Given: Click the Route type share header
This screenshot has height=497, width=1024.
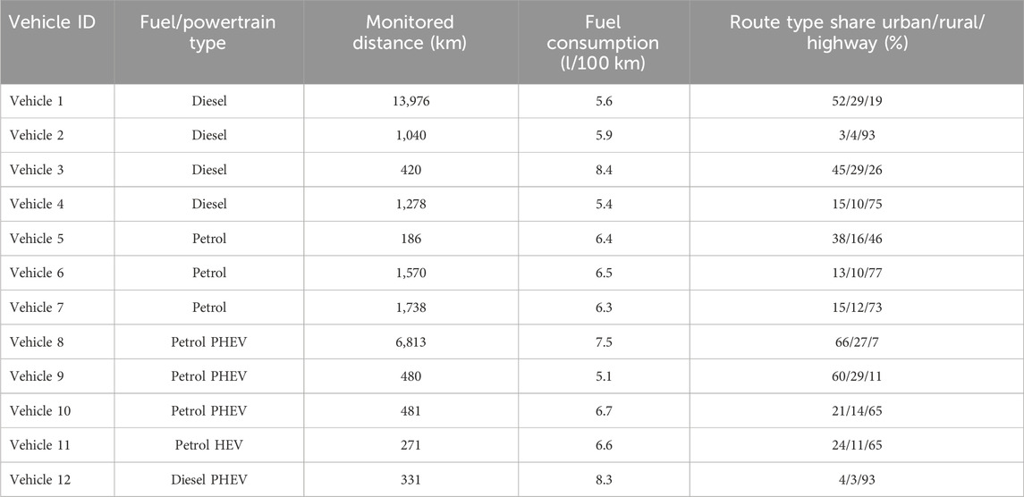Looking at the screenshot, I should coord(856,33).
